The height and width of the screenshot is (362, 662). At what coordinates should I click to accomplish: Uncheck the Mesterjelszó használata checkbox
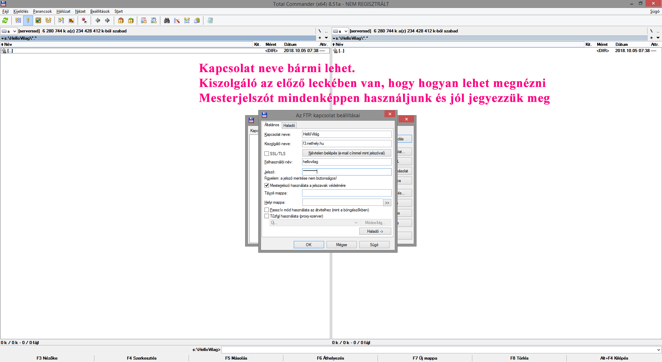(x=267, y=185)
